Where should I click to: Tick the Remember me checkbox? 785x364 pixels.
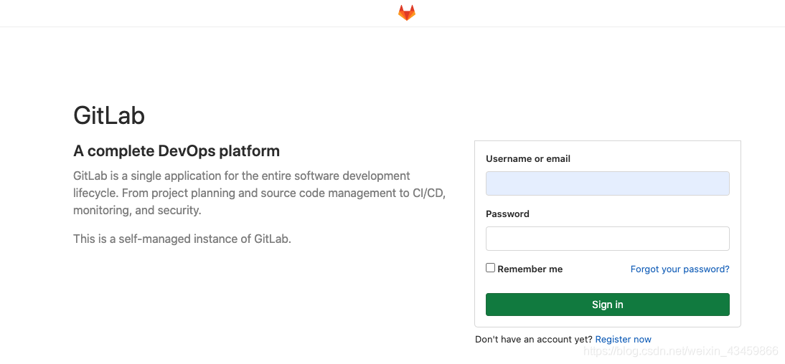pos(491,268)
